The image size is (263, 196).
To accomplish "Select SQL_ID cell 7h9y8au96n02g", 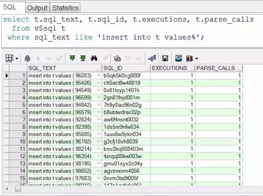I will (x=126, y=105).
